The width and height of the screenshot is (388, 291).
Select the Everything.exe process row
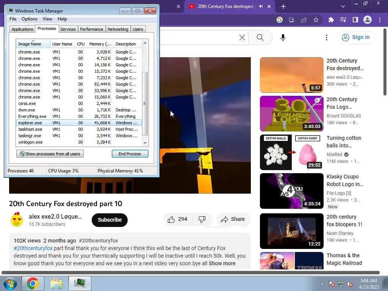click(79, 116)
